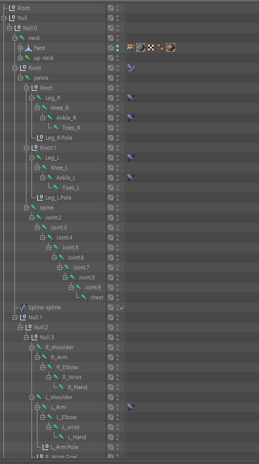
Task: Collapse the spine joint hierarchy
Action: (26, 208)
